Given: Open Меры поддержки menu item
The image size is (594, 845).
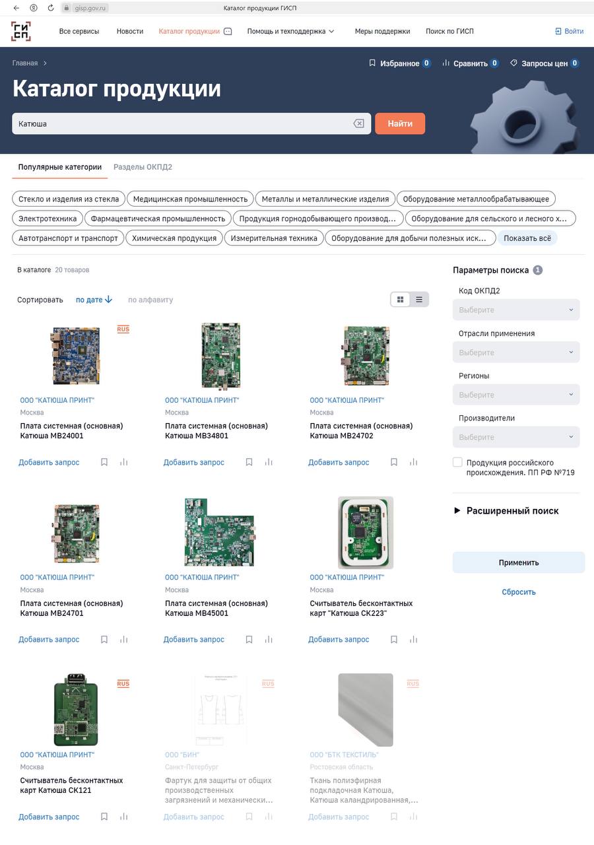Looking at the screenshot, I should coord(382,31).
